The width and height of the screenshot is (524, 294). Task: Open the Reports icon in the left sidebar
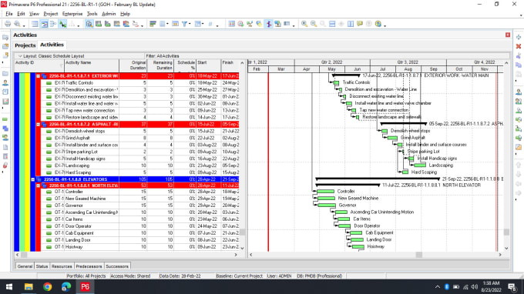5,92
